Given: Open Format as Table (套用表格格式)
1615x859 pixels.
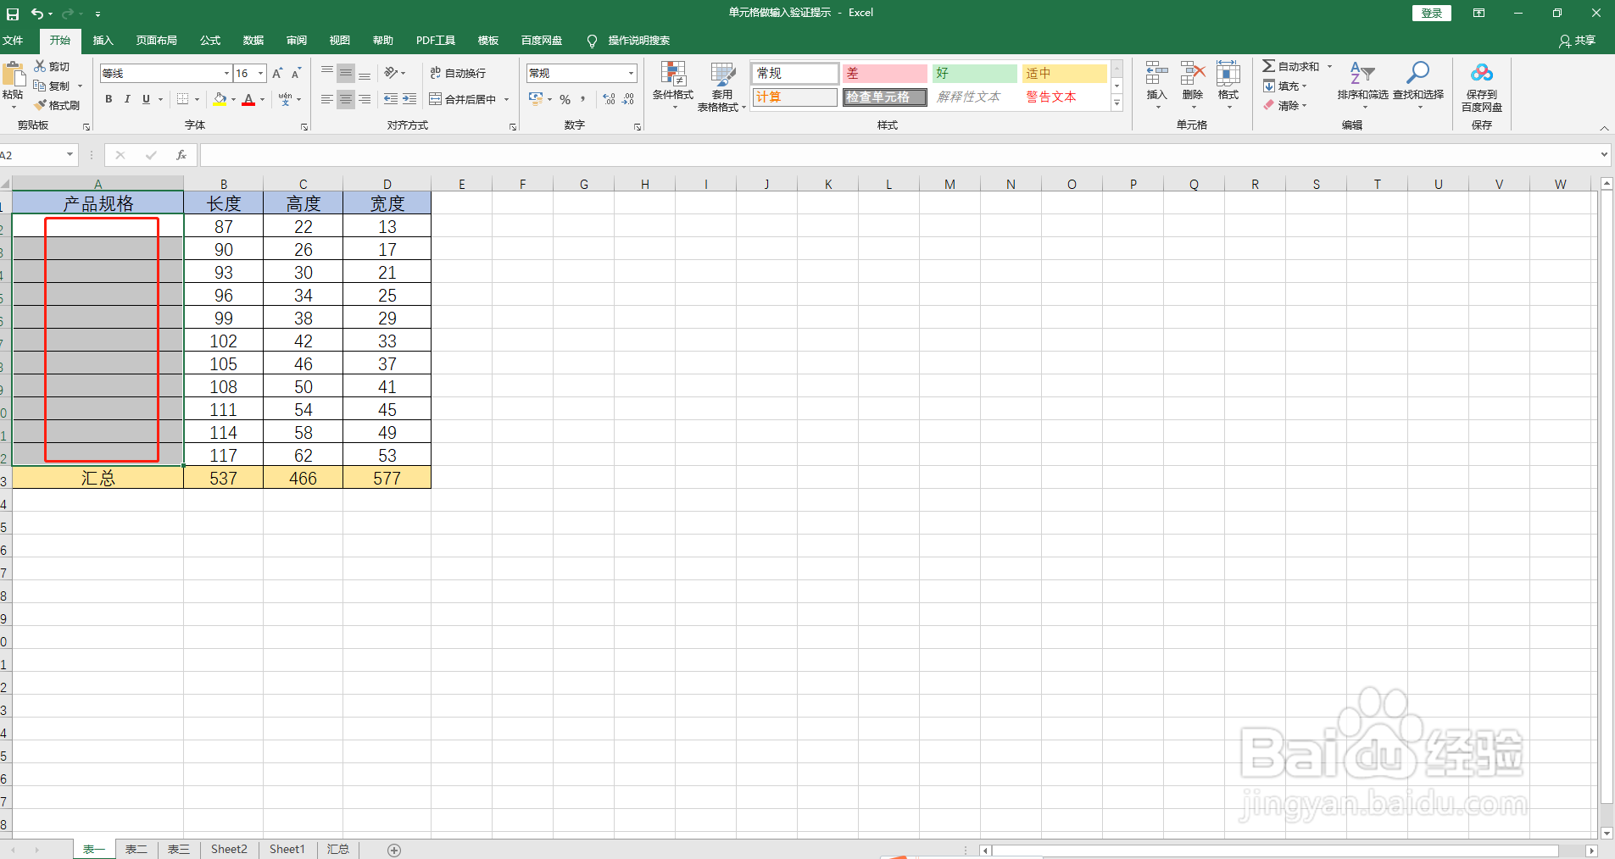Looking at the screenshot, I should tap(722, 86).
